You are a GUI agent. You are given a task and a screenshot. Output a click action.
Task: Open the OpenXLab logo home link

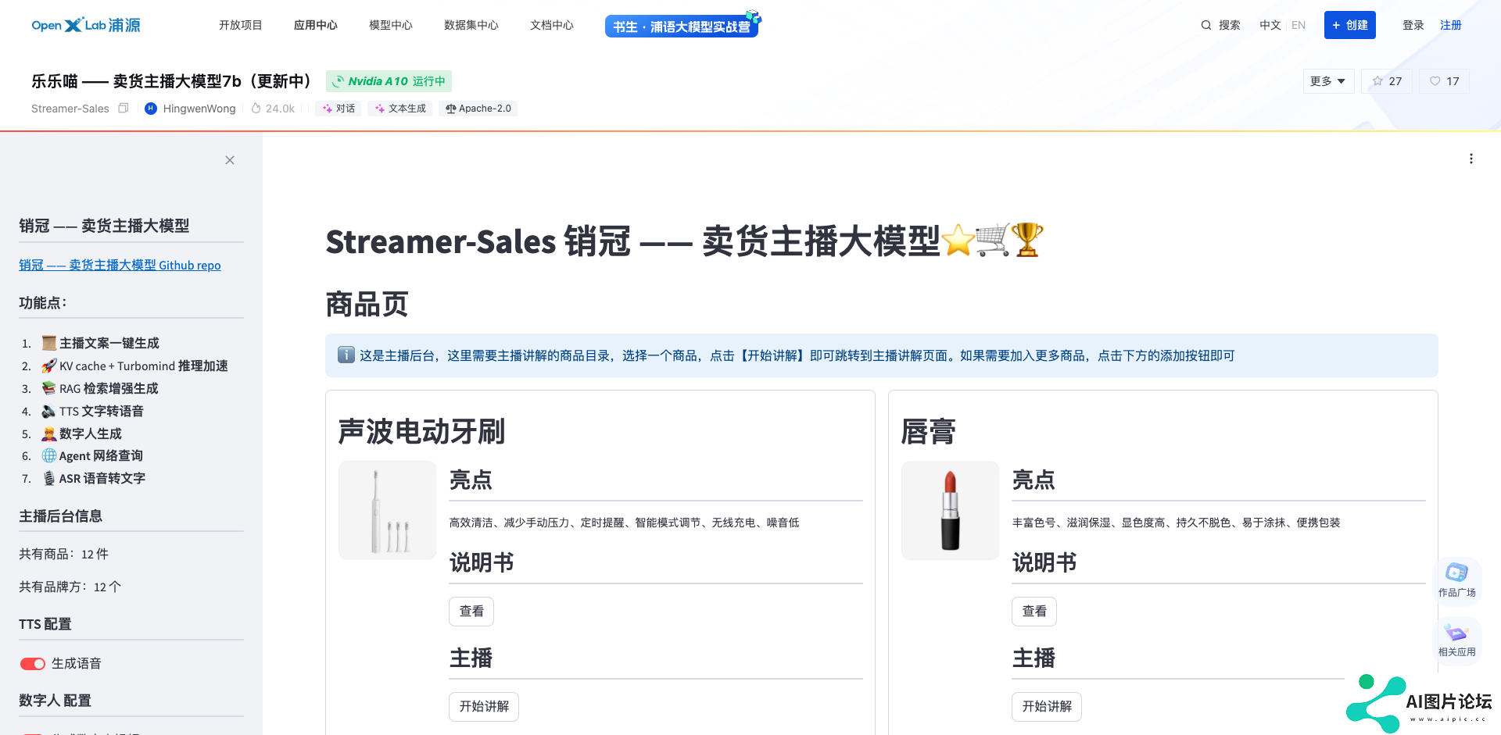point(86,25)
